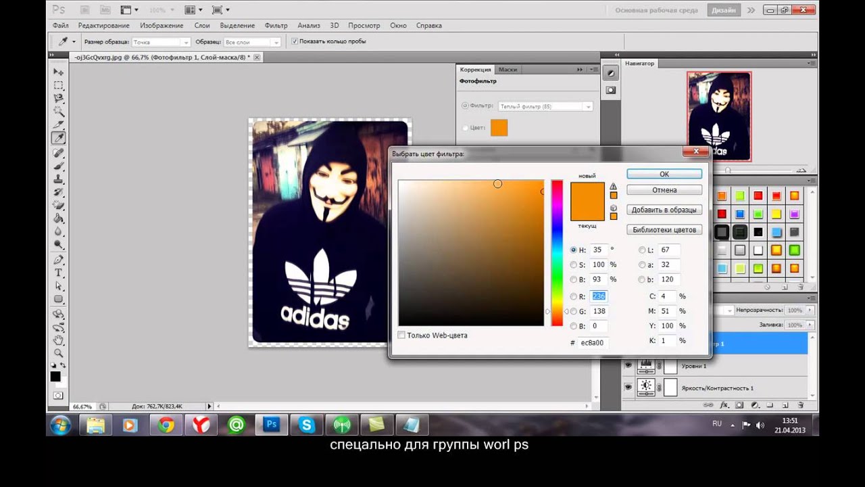Select the Rectangular Marquee tool
This screenshot has width=865, height=487.
pos(59,85)
